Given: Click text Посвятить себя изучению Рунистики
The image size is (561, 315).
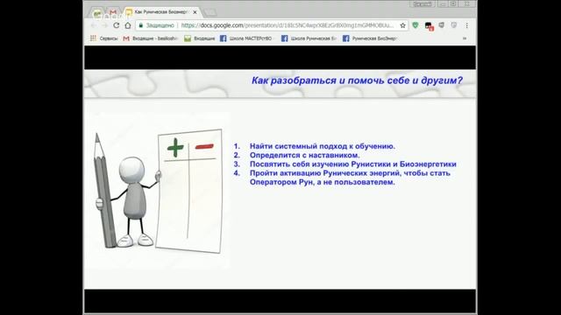Looking at the screenshot, I should 352,164.
